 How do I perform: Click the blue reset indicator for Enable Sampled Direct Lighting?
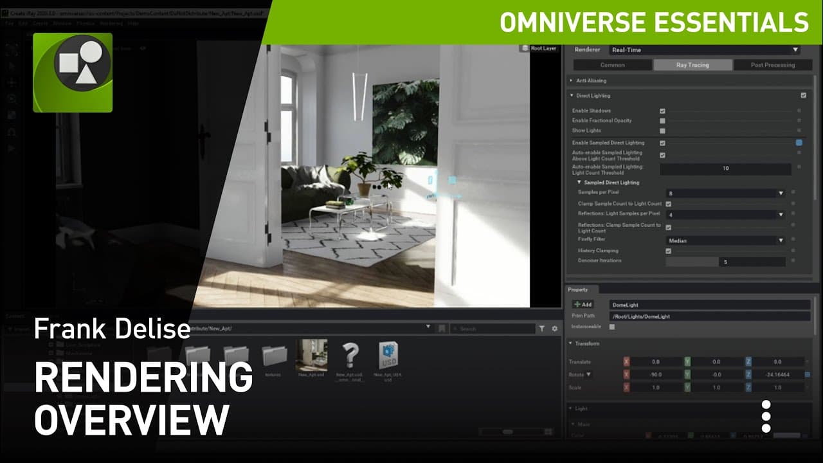pos(799,143)
